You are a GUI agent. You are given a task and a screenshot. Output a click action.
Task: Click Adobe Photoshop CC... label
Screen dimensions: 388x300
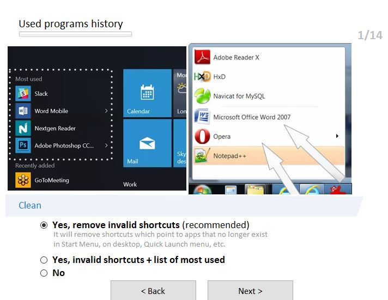[x=64, y=146]
